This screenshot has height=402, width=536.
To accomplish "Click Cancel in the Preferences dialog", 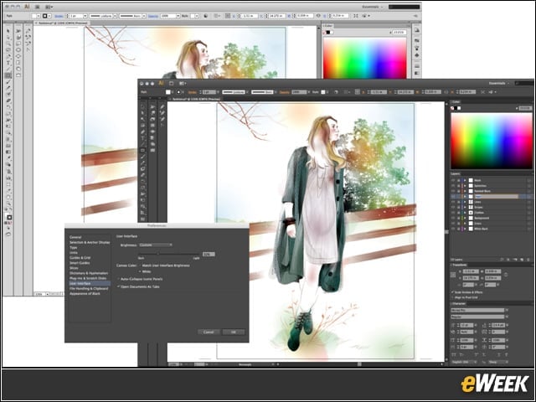I will tap(209, 332).
